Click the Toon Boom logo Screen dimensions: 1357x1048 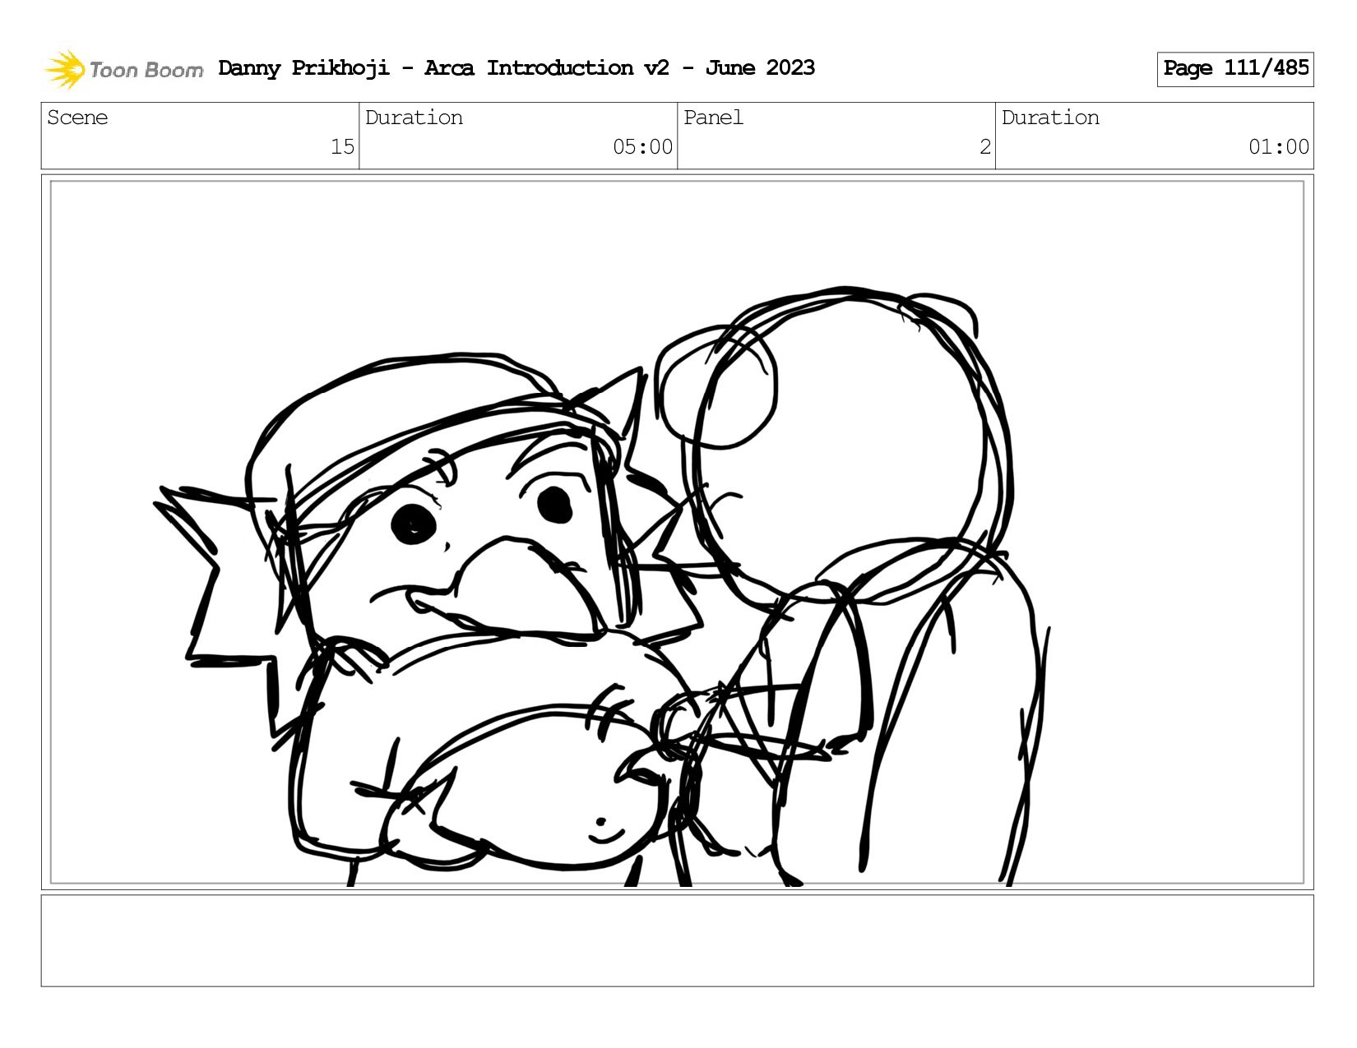(123, 69)
